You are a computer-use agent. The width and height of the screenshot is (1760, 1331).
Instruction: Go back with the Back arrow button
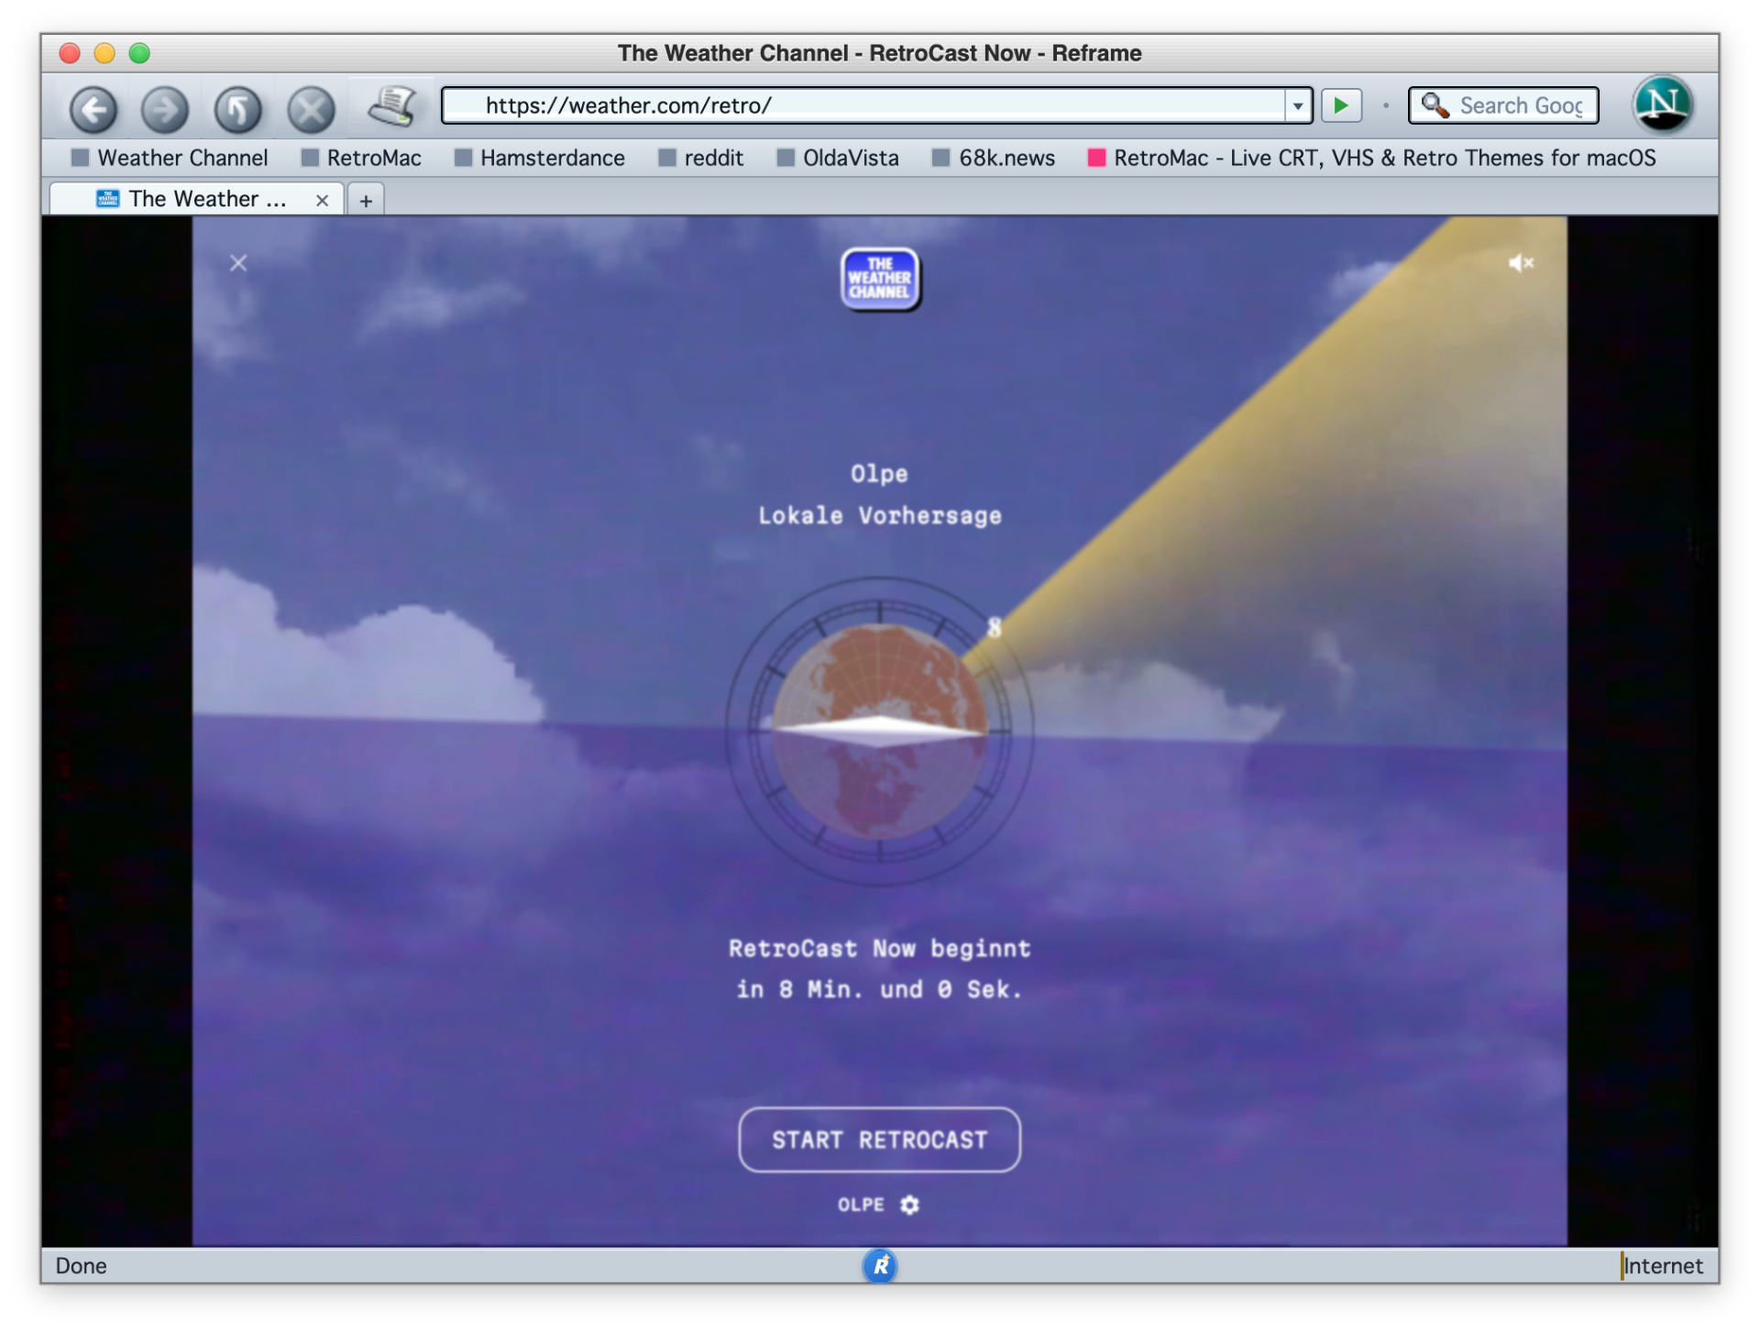[x=93, y=110]
